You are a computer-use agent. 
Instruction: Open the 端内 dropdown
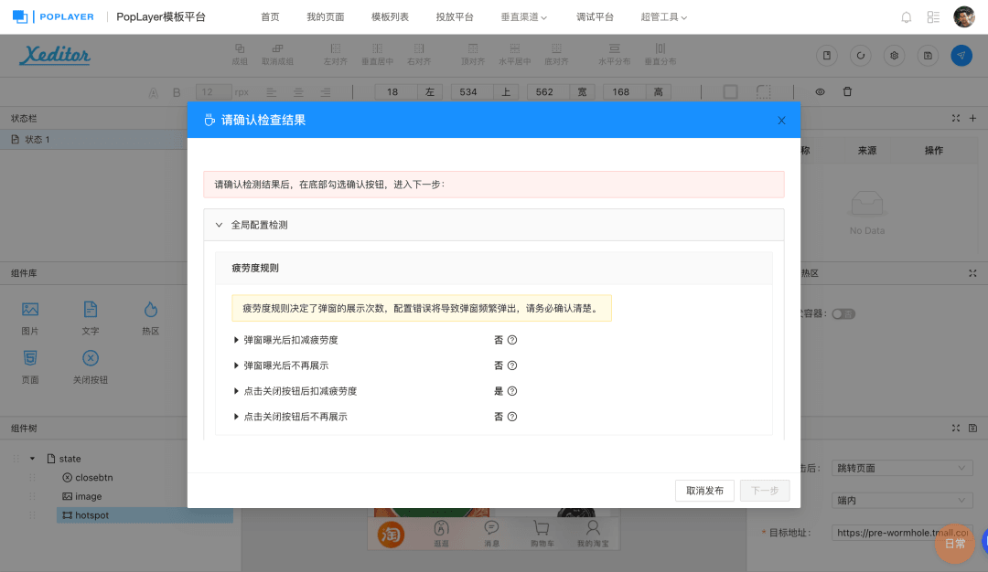click(902, 500)
